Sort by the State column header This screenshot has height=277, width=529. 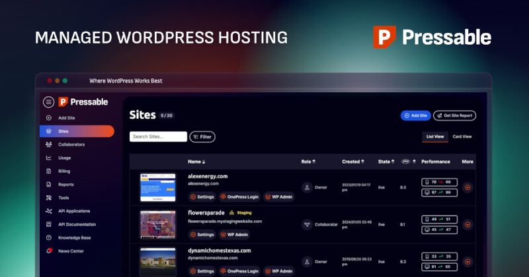pos(386,162)
